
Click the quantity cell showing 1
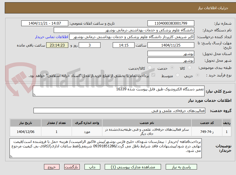coord(56,132)
